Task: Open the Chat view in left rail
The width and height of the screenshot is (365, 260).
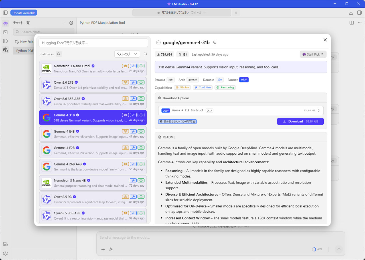Action: [5, 23]
